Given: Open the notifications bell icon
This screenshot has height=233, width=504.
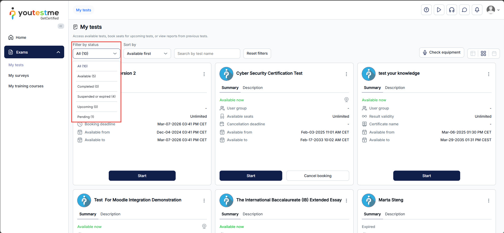Looking at the screenshot, I should [x=477, y=10].
